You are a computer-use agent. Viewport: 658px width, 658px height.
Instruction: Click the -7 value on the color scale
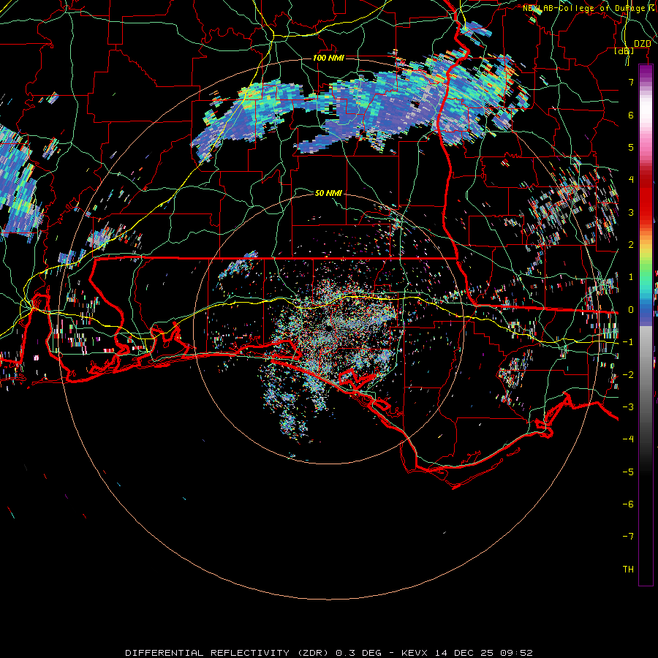(628, 537)
